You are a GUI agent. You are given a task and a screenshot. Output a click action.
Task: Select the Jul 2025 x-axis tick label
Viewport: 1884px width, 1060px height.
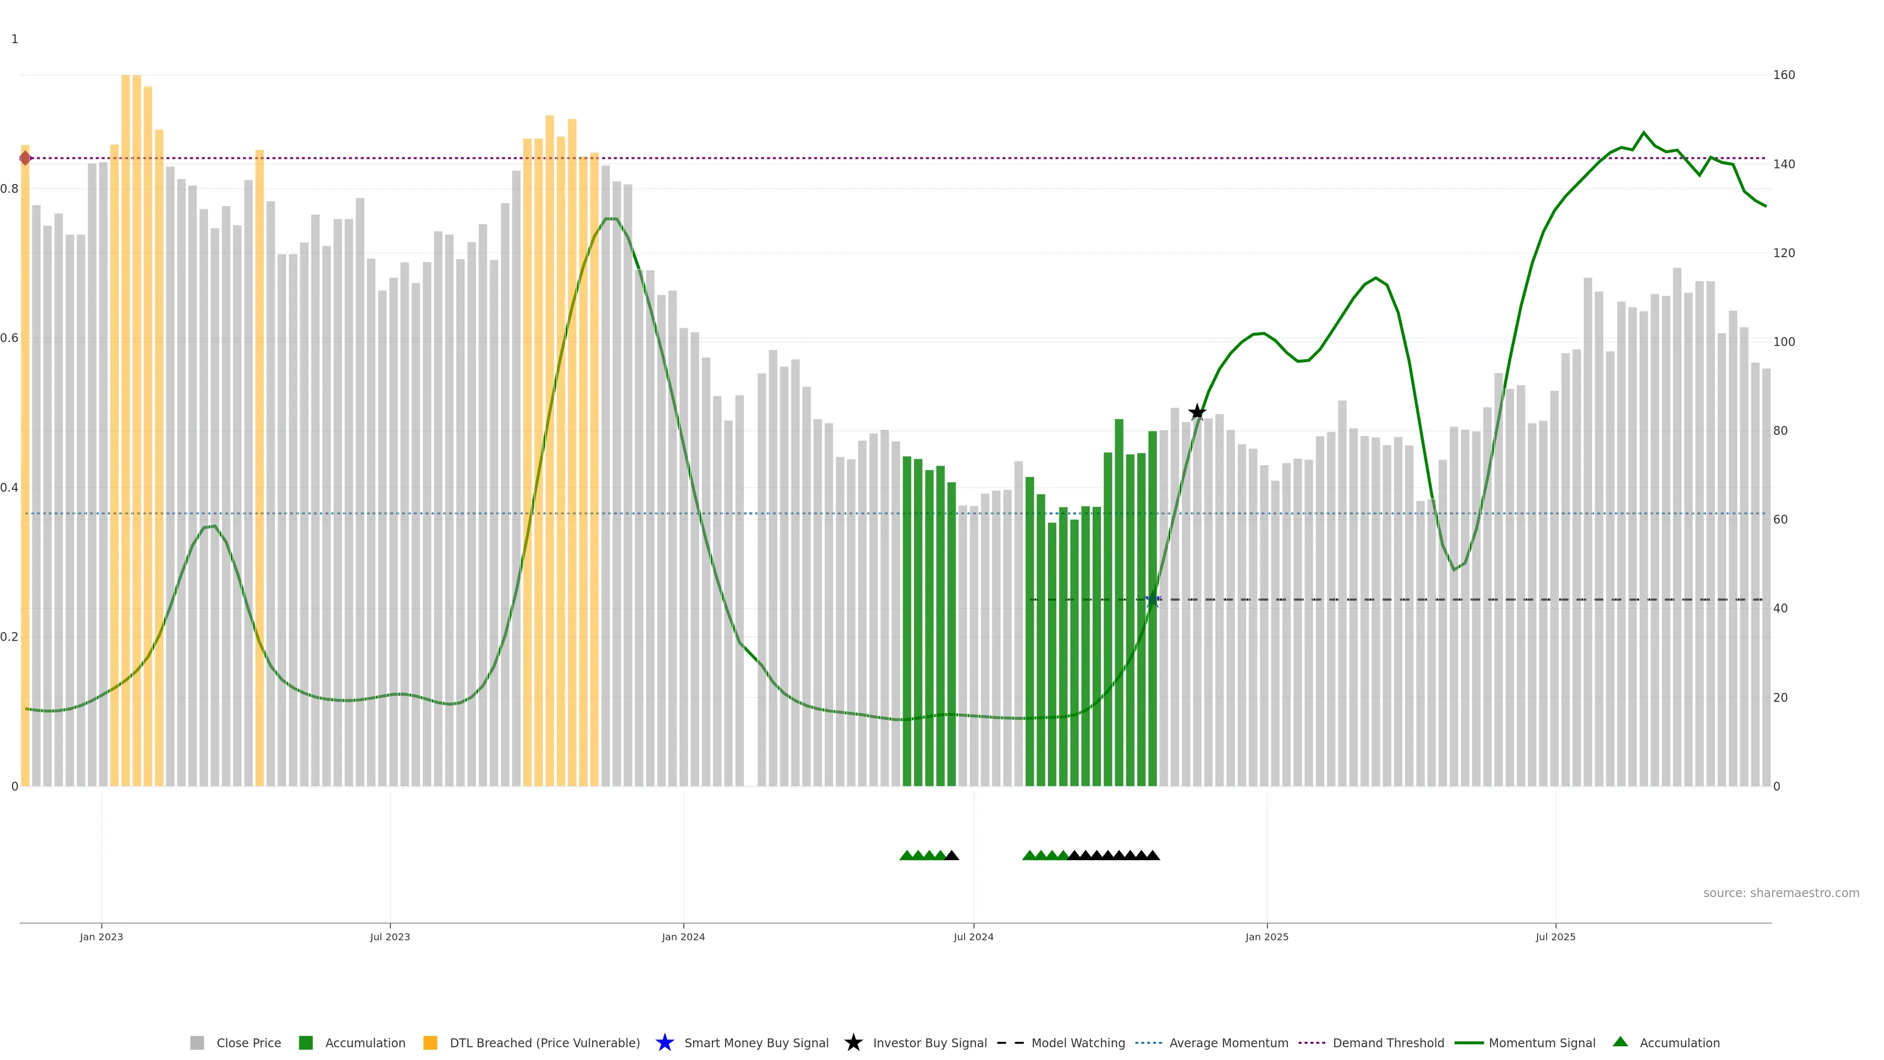click(x=1555, y=936)
